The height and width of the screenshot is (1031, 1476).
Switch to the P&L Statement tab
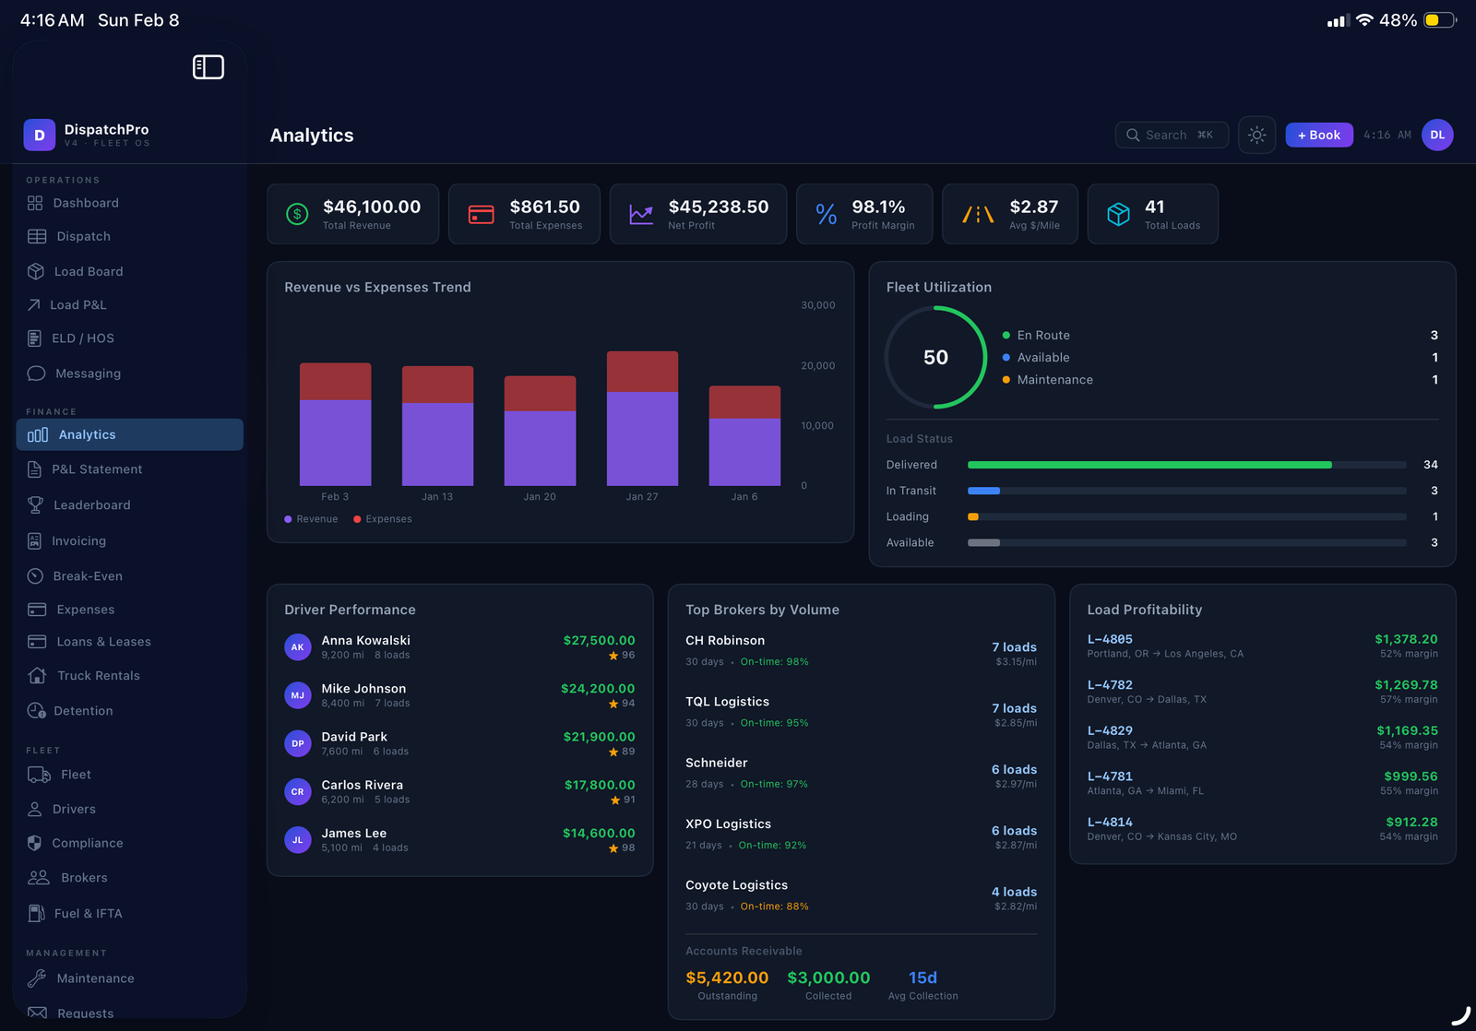click(x=96, y=469)
